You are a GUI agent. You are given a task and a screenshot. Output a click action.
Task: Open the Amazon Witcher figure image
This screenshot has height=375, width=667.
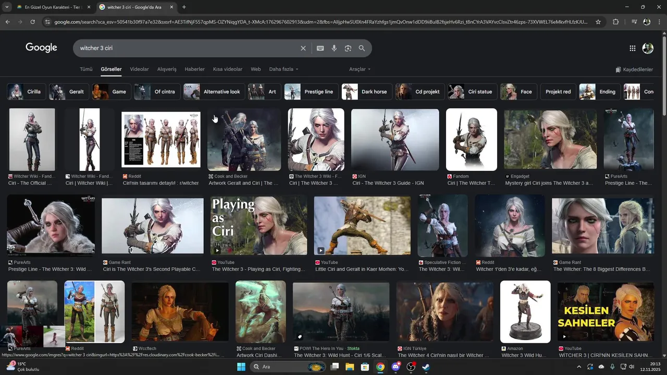pos(525,311)
